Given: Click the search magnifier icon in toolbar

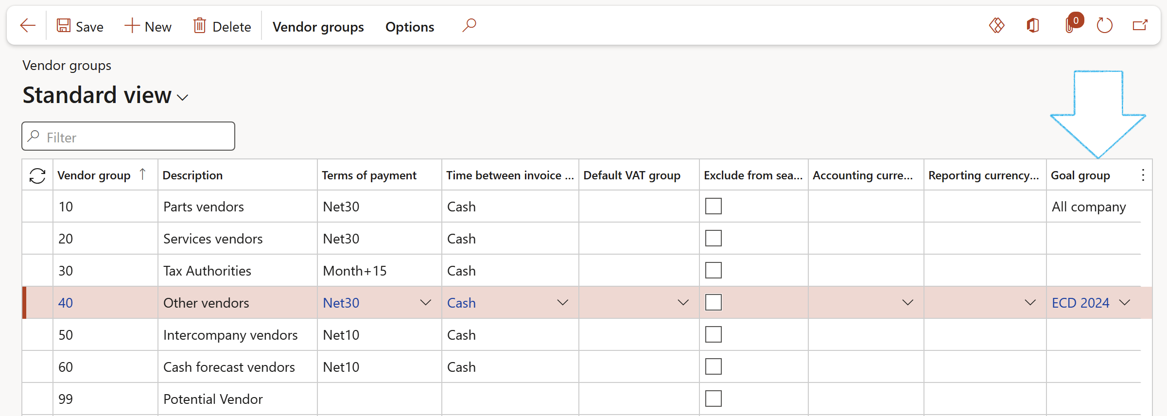Looking at the screenshot, I should click(469, 25).
